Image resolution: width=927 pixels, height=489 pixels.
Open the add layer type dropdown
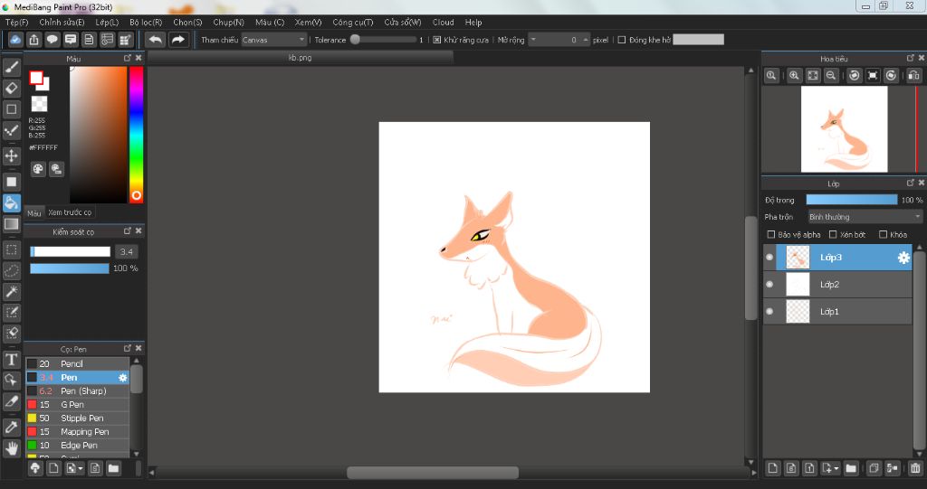830,468
